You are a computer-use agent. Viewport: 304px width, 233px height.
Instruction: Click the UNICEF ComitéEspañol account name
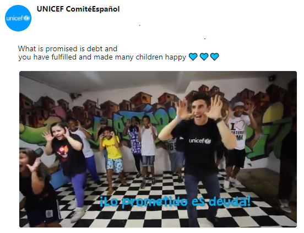[x=78, y=9]
